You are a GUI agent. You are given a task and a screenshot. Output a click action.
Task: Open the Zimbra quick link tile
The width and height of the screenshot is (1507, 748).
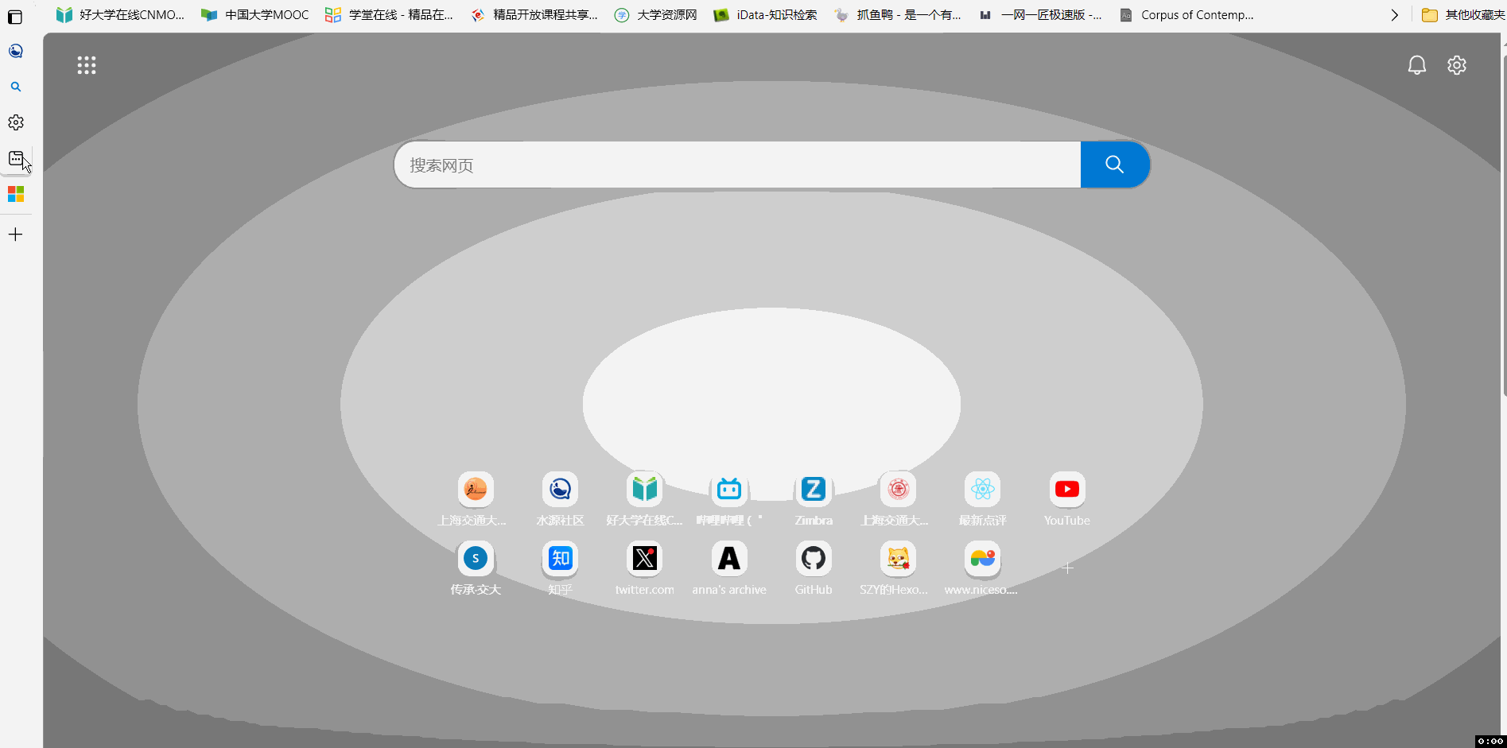pyautogui.click(x=814, y=499)
